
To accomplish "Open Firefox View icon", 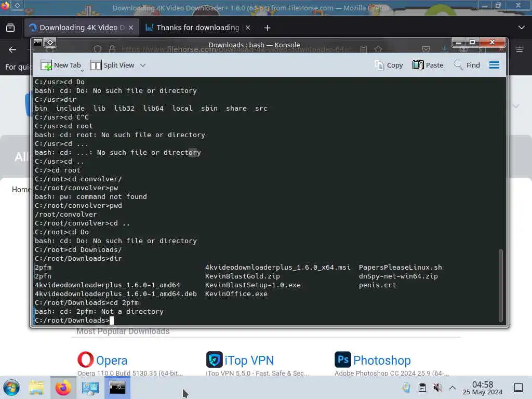I will coord(10,28).
